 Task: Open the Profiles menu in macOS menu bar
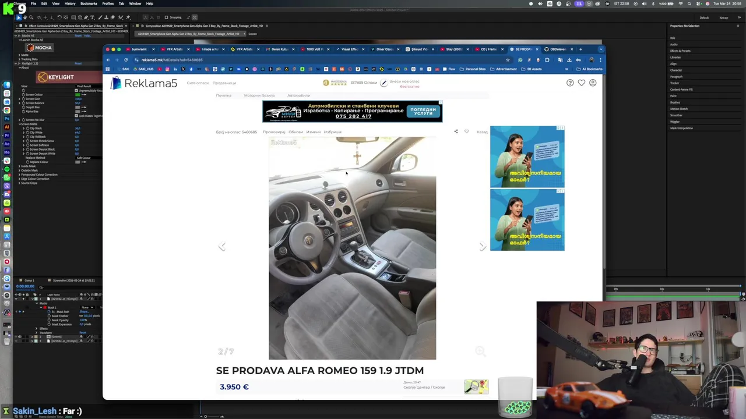pos(108,3)
